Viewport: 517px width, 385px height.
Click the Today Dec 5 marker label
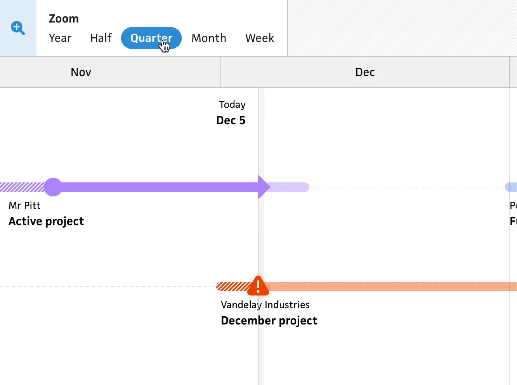coord(231,113)
